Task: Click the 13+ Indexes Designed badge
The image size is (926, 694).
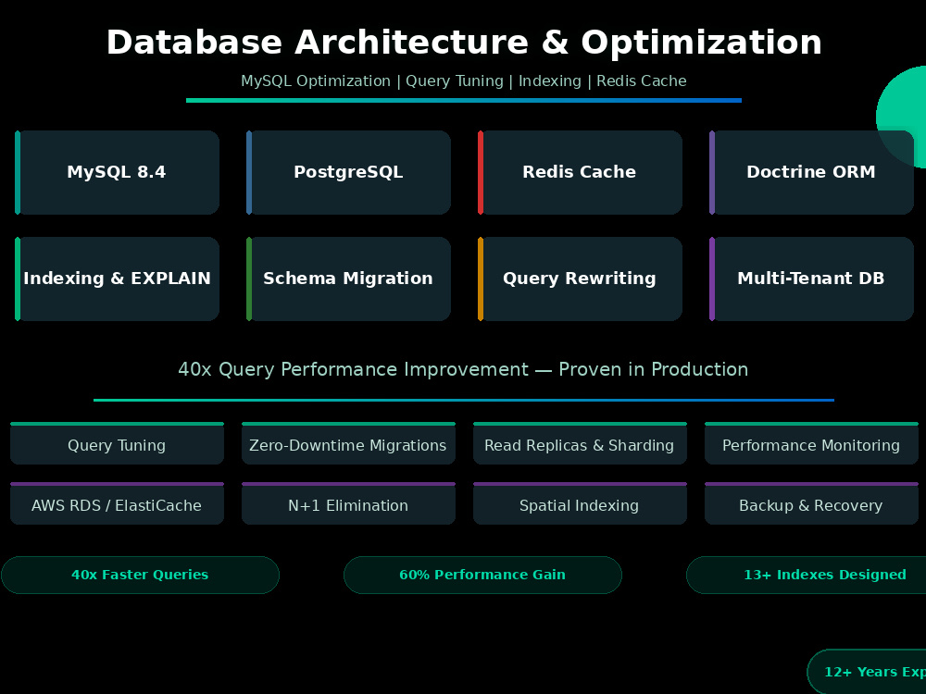Action: (x=807, y=575)
